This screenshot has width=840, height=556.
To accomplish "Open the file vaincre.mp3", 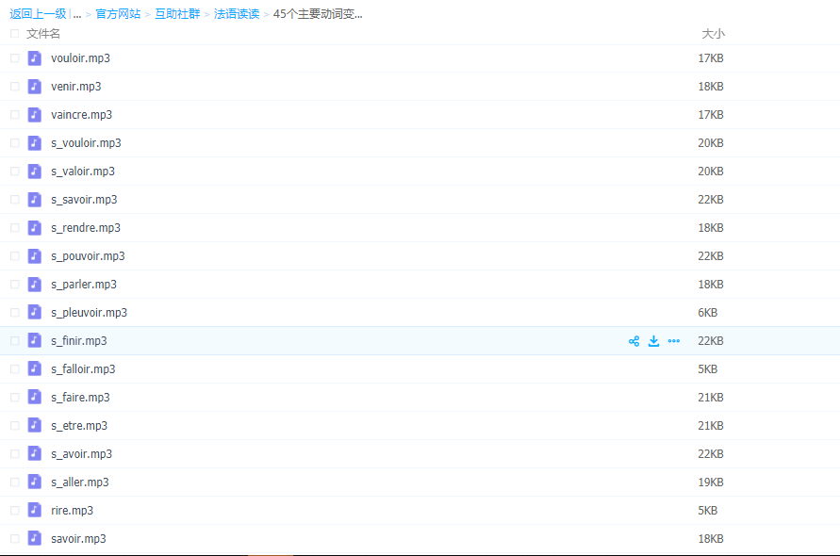I will pos(81,115).
